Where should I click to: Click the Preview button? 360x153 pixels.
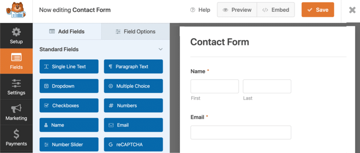point(237,10)
